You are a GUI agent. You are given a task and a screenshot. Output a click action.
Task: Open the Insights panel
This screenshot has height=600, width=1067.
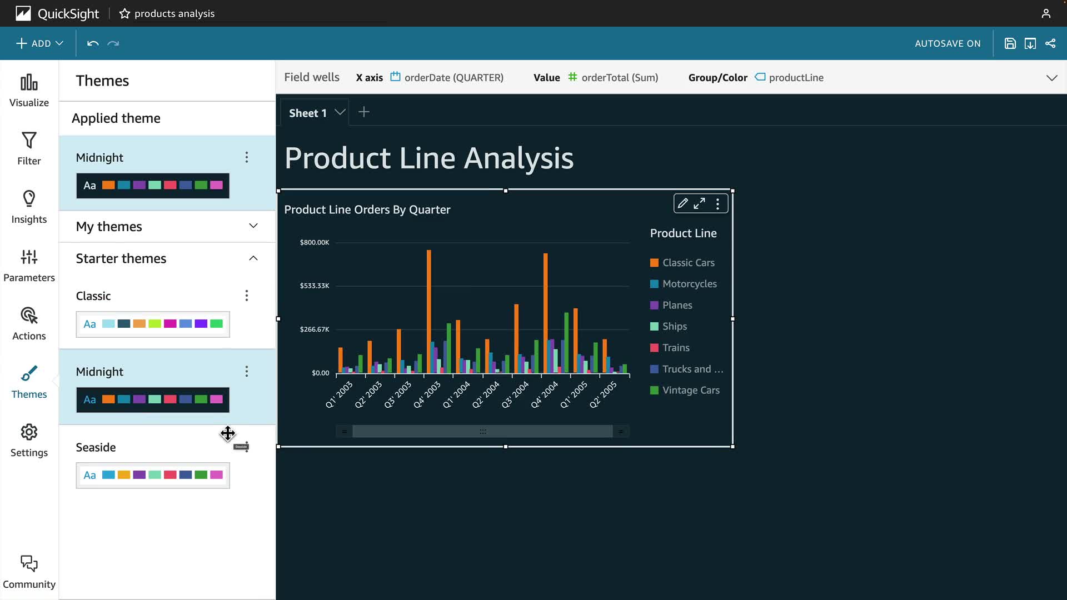point(29,207)
